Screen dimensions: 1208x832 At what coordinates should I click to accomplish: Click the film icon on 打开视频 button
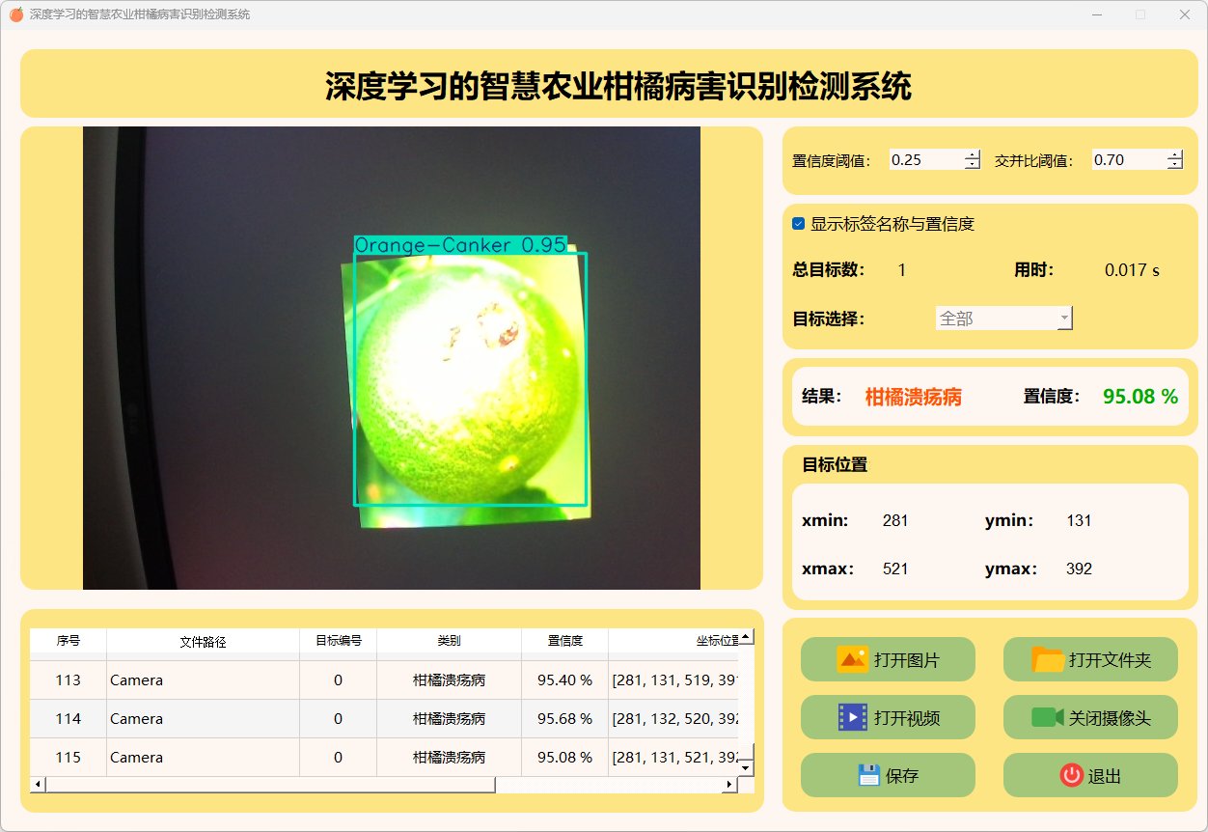coord(853,717)
